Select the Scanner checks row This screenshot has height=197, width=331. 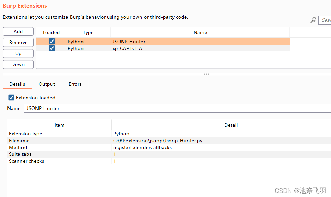pyautogui.click(x=169, y=161)
